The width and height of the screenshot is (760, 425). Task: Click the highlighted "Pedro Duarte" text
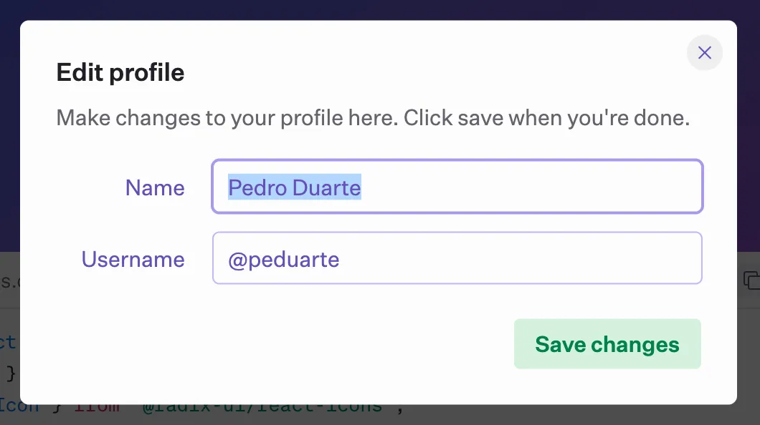tap(294, 187)
